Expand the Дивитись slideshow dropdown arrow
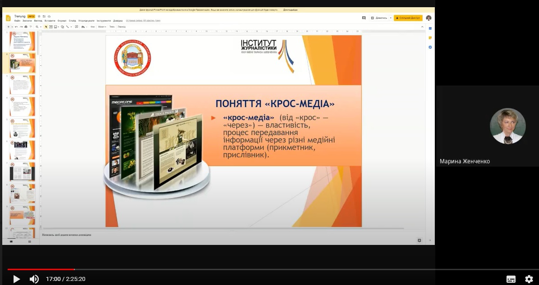Screen dimensions: 539x285 coord(391,18)
